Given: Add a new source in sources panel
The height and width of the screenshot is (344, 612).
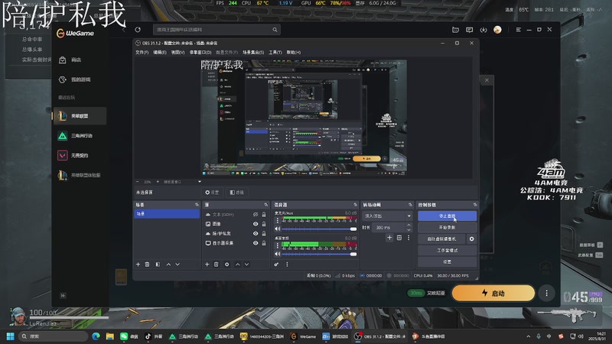Looking at the screenshot, I should (x=207, y=264).
